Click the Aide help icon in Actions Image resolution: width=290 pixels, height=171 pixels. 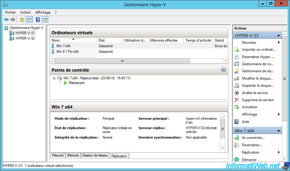[237, 122]
